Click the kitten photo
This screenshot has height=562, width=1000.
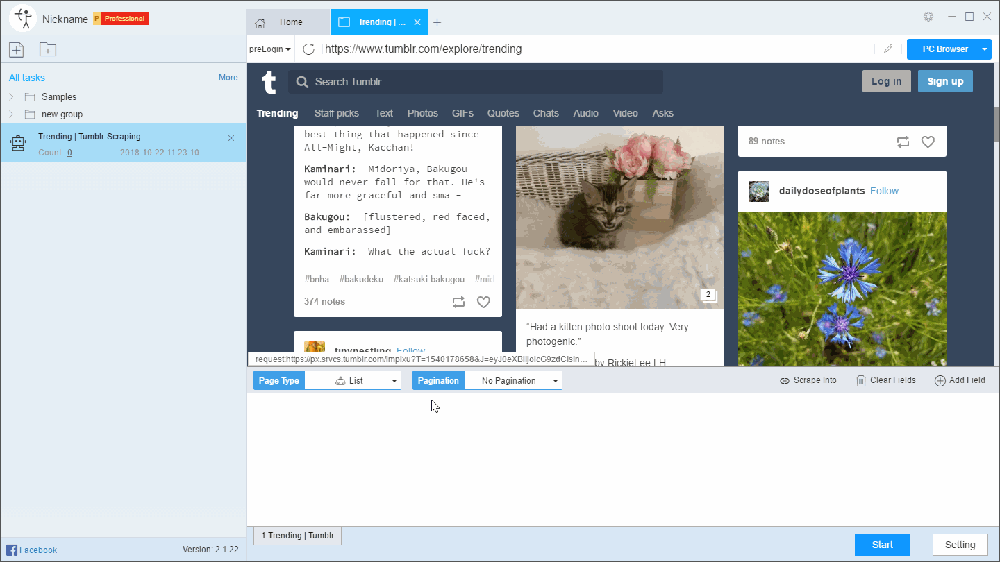[x=620, y=218]
